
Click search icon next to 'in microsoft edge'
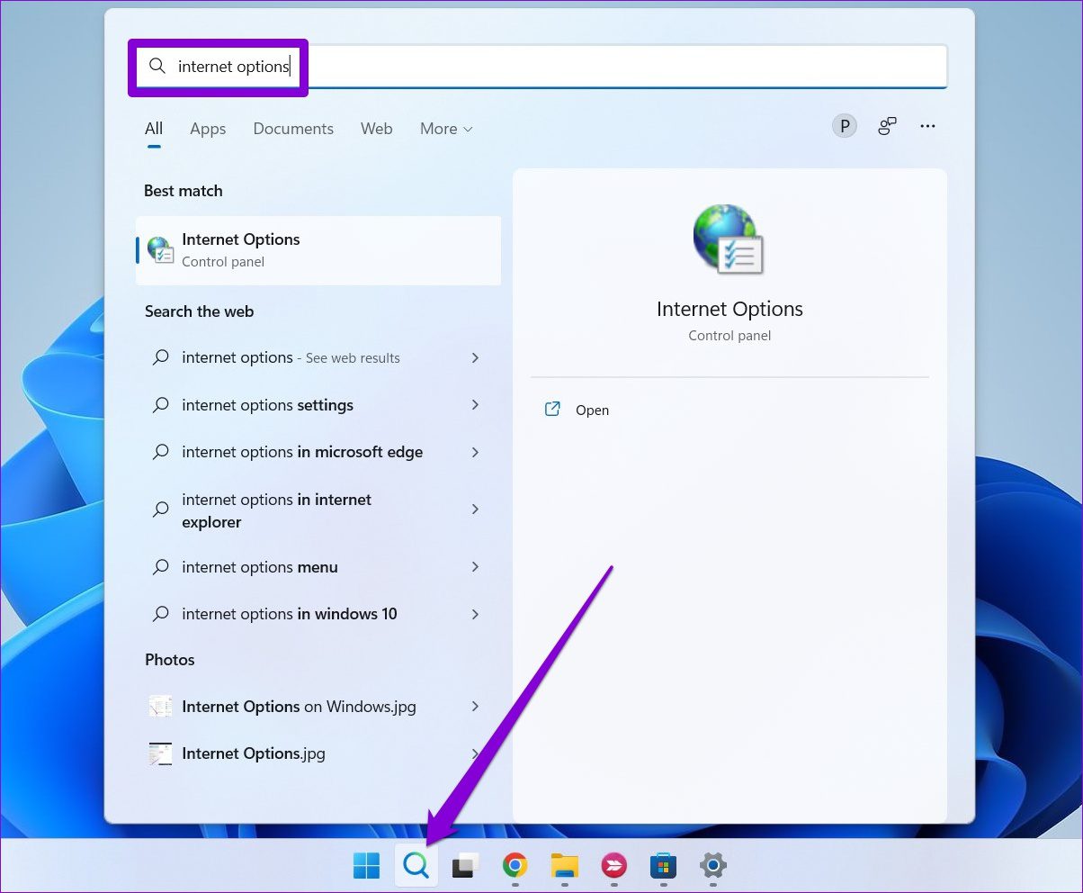click(160, 452)
